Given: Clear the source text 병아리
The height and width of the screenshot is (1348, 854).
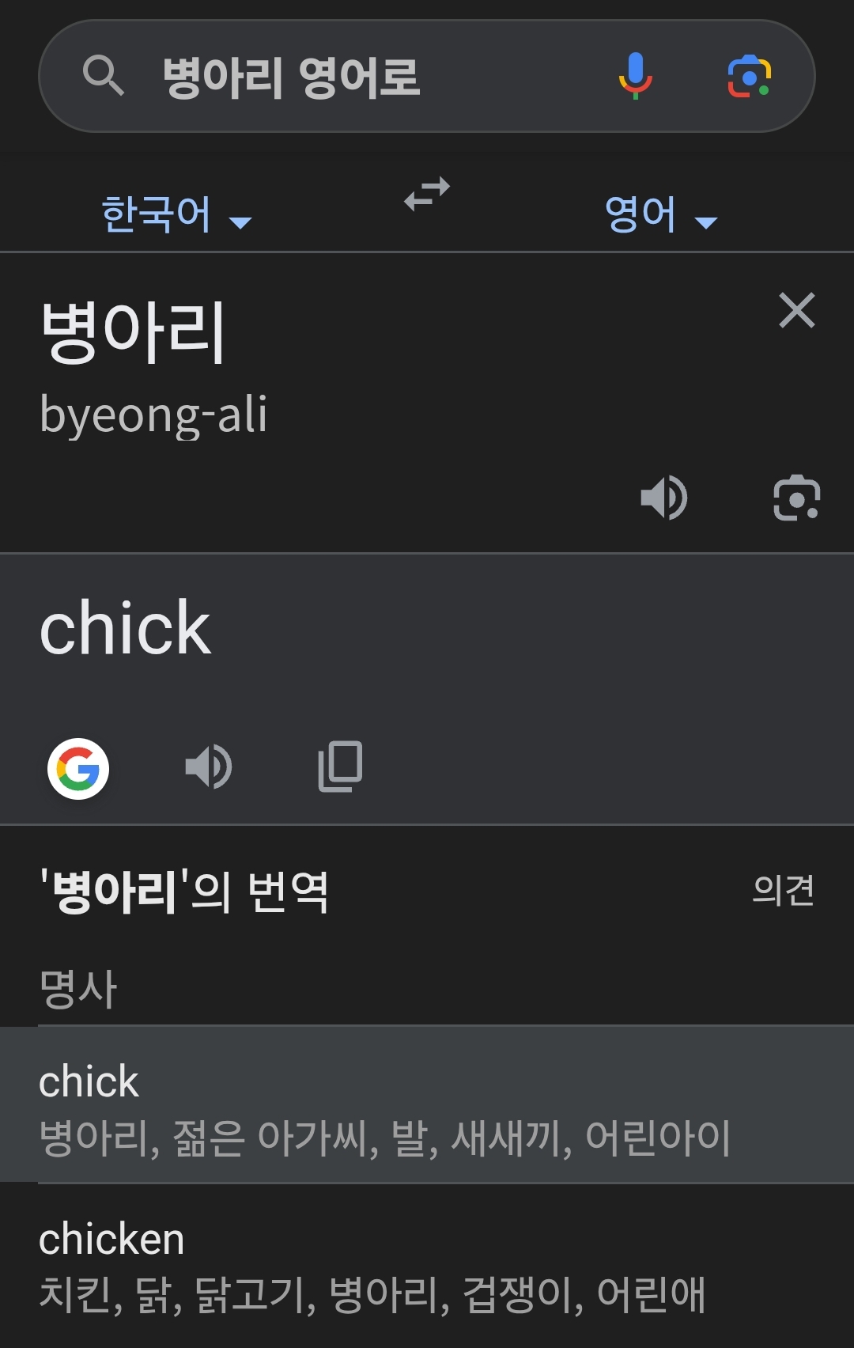Looking at the screenshot, I should pyautogui.click(x=796, y=310).
